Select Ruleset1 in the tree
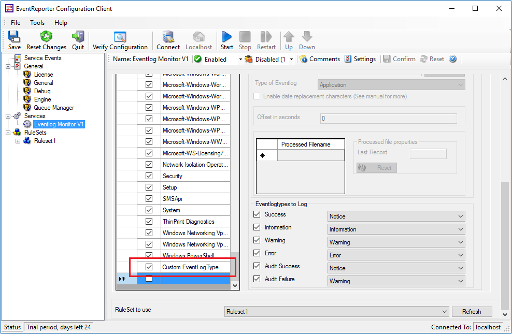 click(45, 141)
